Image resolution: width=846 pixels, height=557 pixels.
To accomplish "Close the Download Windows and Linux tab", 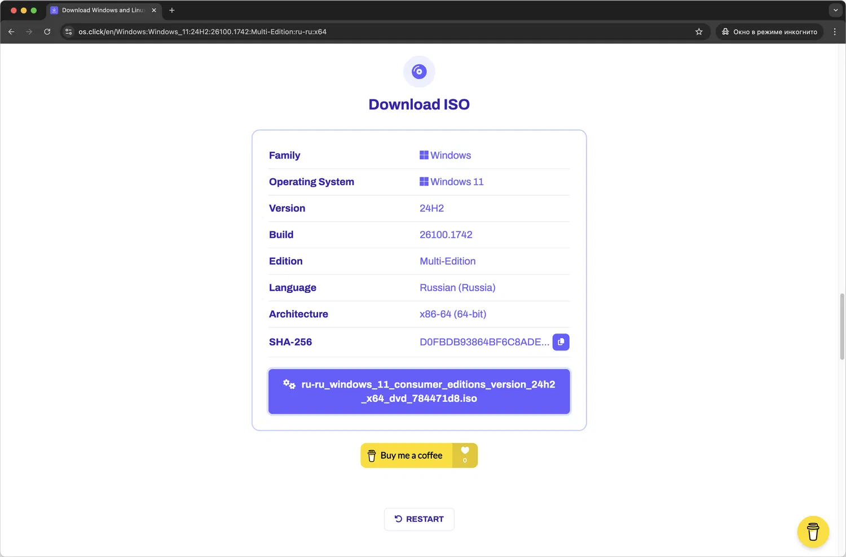I will tap(154, 10).
